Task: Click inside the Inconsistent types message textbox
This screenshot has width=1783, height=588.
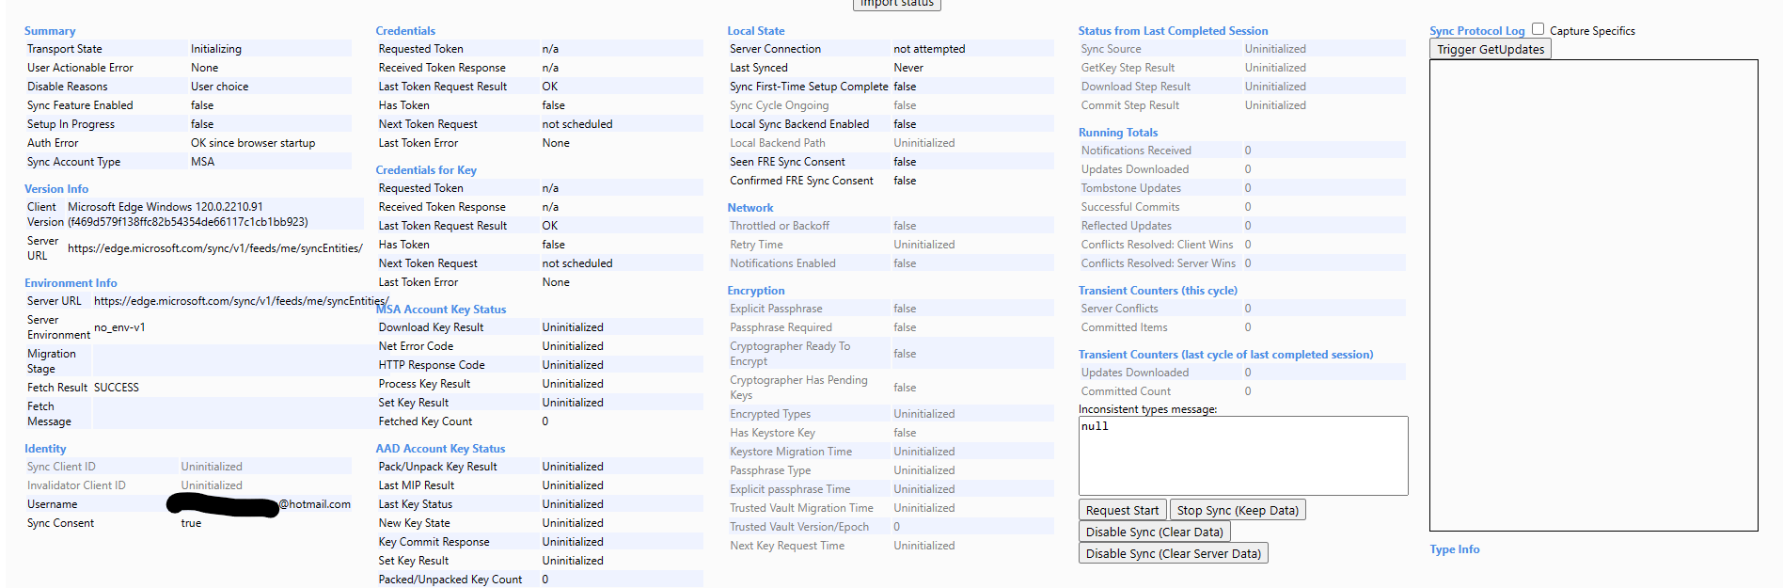Action: (x=1243, y=455)
